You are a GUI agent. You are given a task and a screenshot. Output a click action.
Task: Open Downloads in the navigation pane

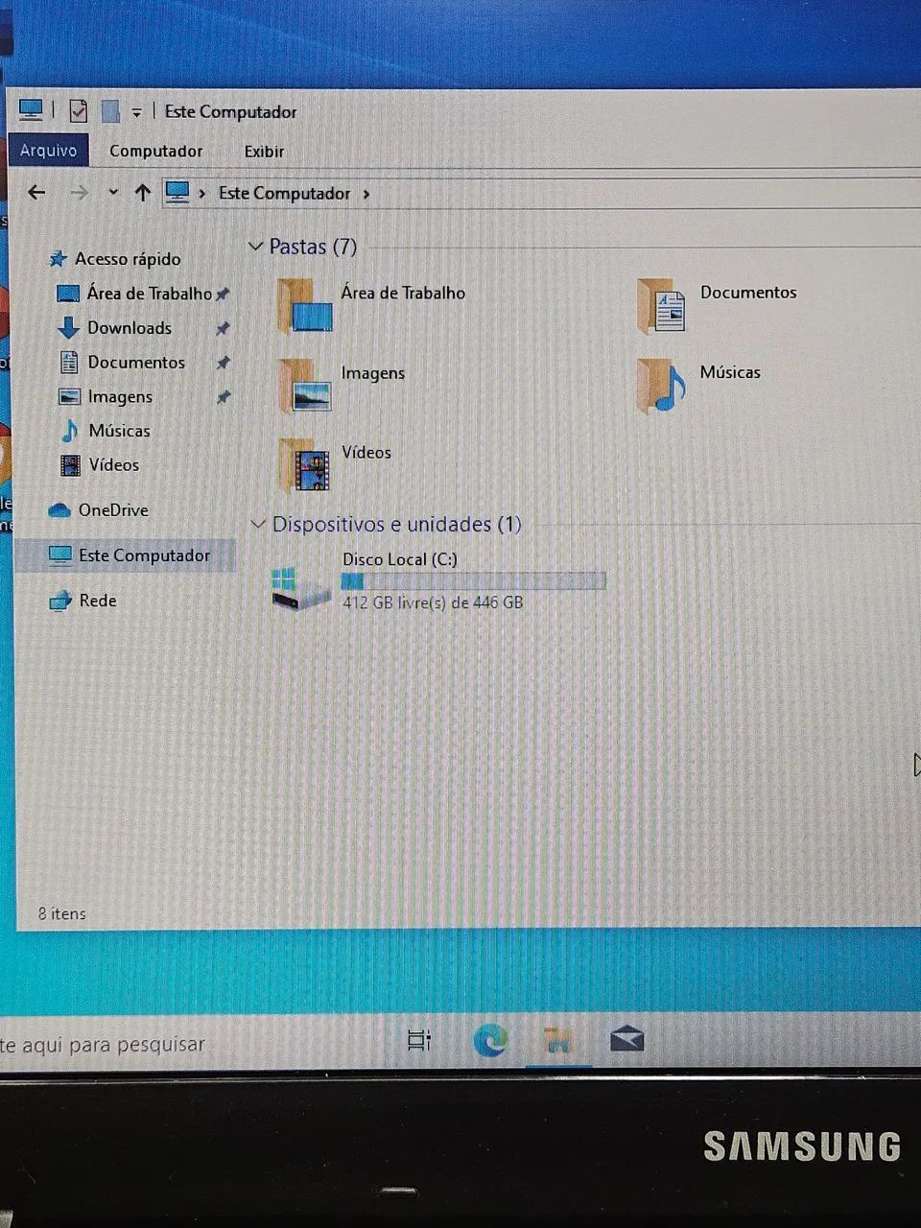pos(130,328)
